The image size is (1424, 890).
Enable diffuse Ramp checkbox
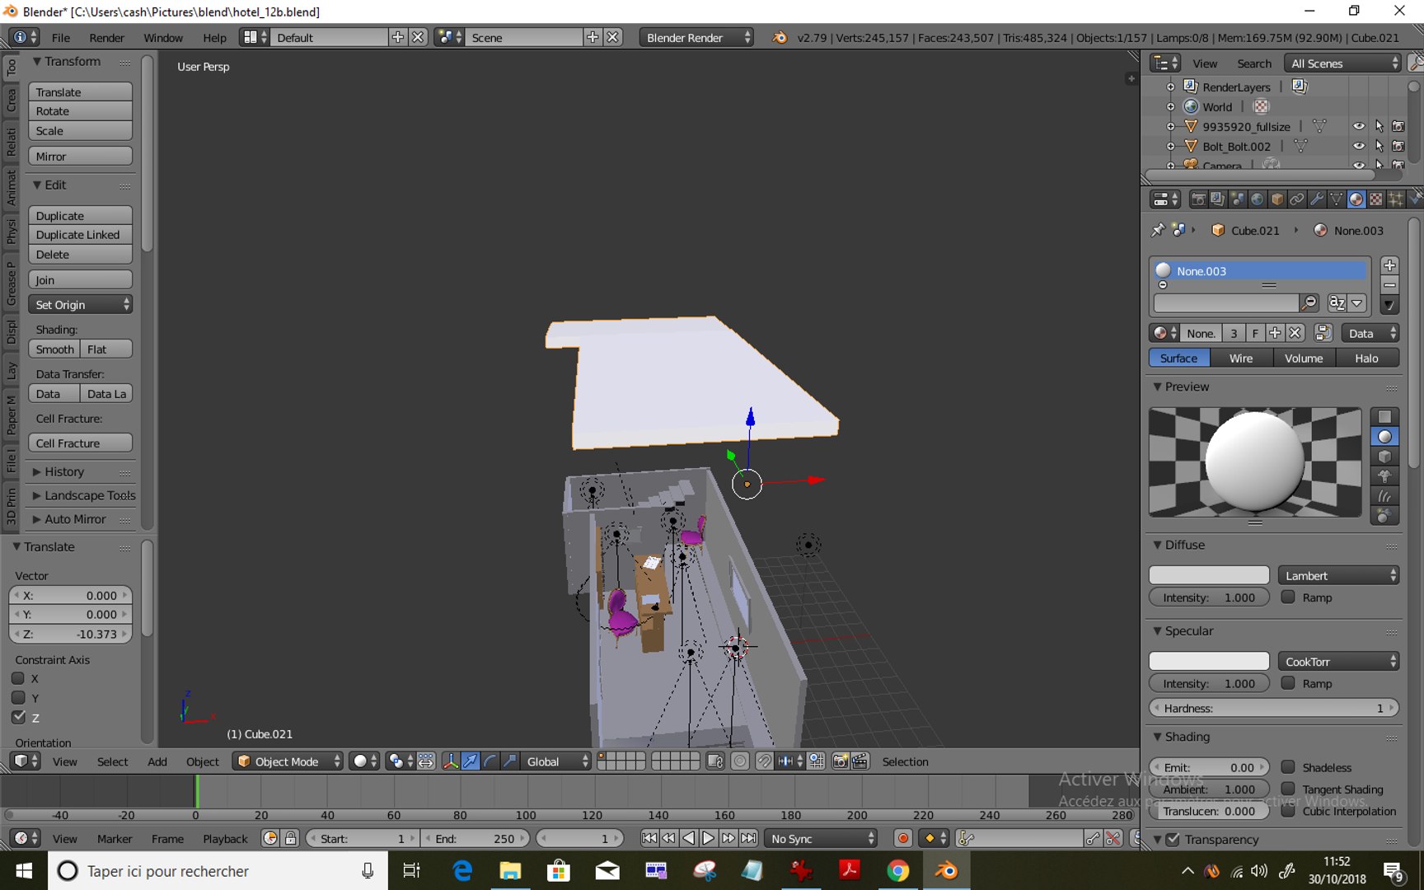(1288, 597)
